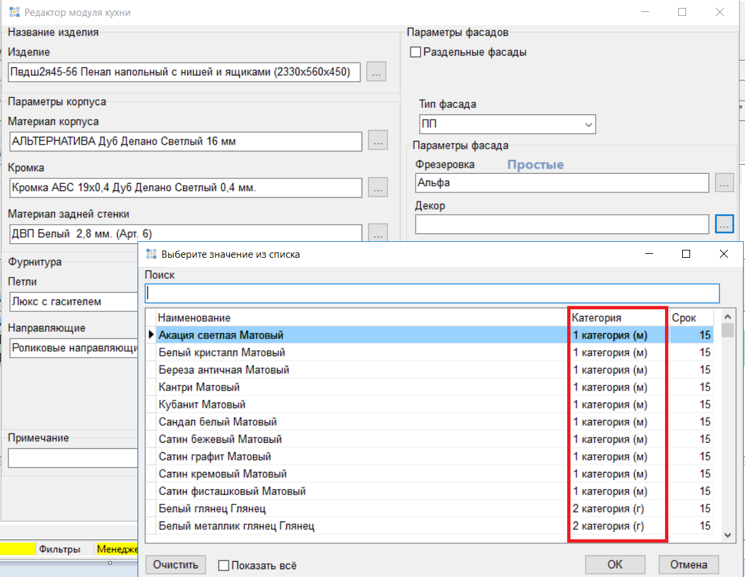Viewport: 745px width, 577px height.
Task: Maximize the value selection dialog window
Action: 686,254
